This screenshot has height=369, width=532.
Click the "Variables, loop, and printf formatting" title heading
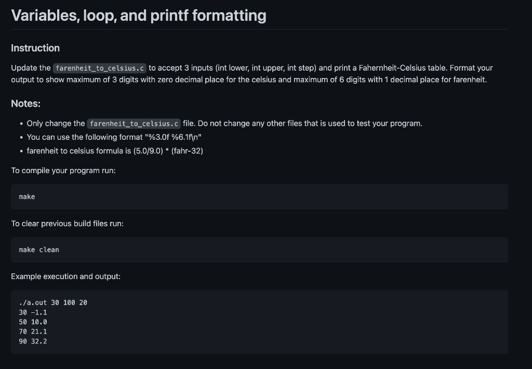pos(138,16)
